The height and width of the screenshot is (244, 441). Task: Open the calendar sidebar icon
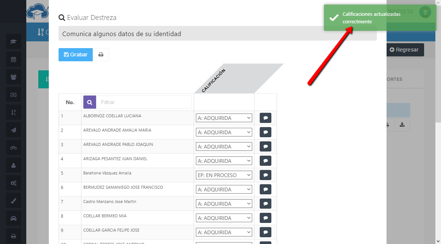click(x=14, y=59)
